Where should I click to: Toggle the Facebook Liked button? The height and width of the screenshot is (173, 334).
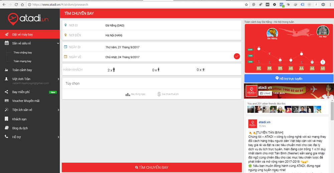(265, 93)
